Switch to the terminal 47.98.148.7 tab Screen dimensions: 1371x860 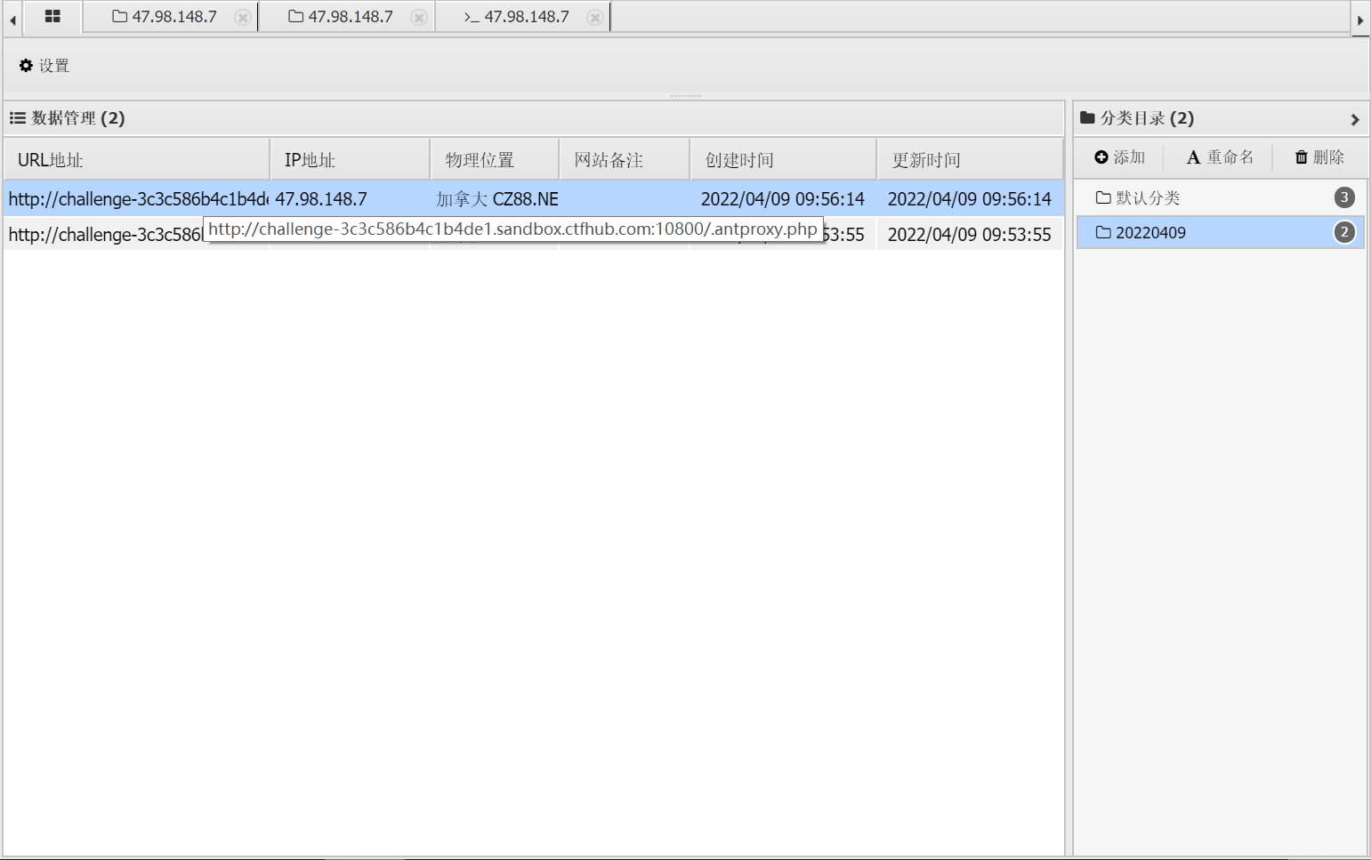pyautogui.click(x=516, y=16)
